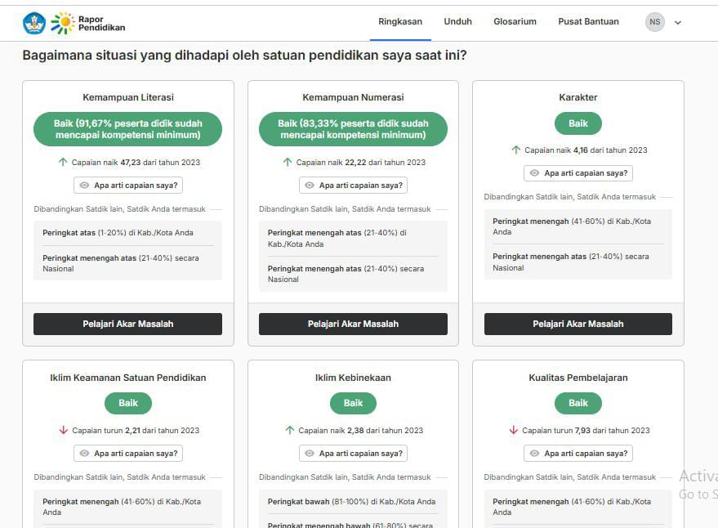Click the Kemdikbud emblem logo

tap(34, 23)
